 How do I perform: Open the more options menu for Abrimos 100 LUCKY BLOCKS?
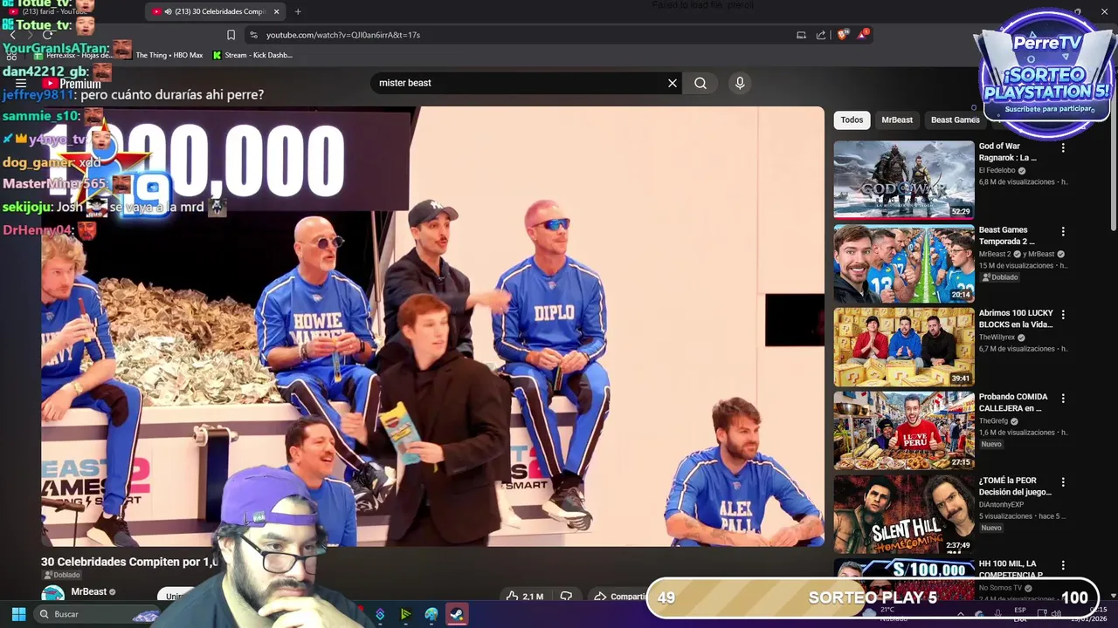(x=1063, y=315)
